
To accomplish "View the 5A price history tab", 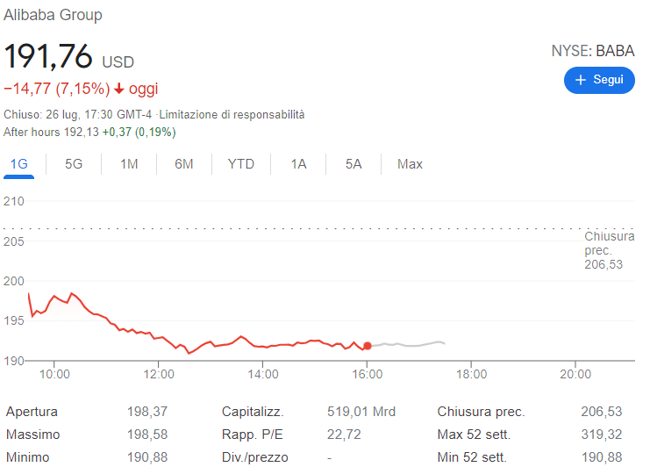I will [353, 164].
